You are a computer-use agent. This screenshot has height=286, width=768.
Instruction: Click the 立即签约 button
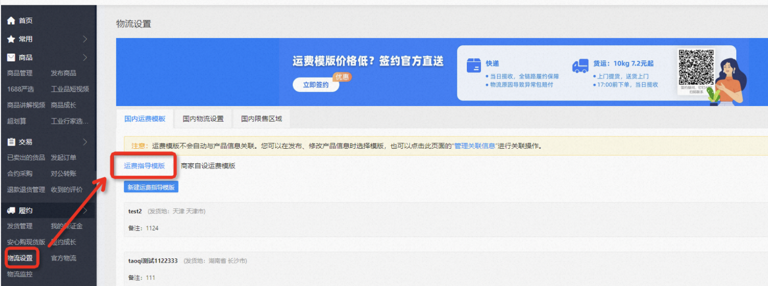(x=316, y=85)
